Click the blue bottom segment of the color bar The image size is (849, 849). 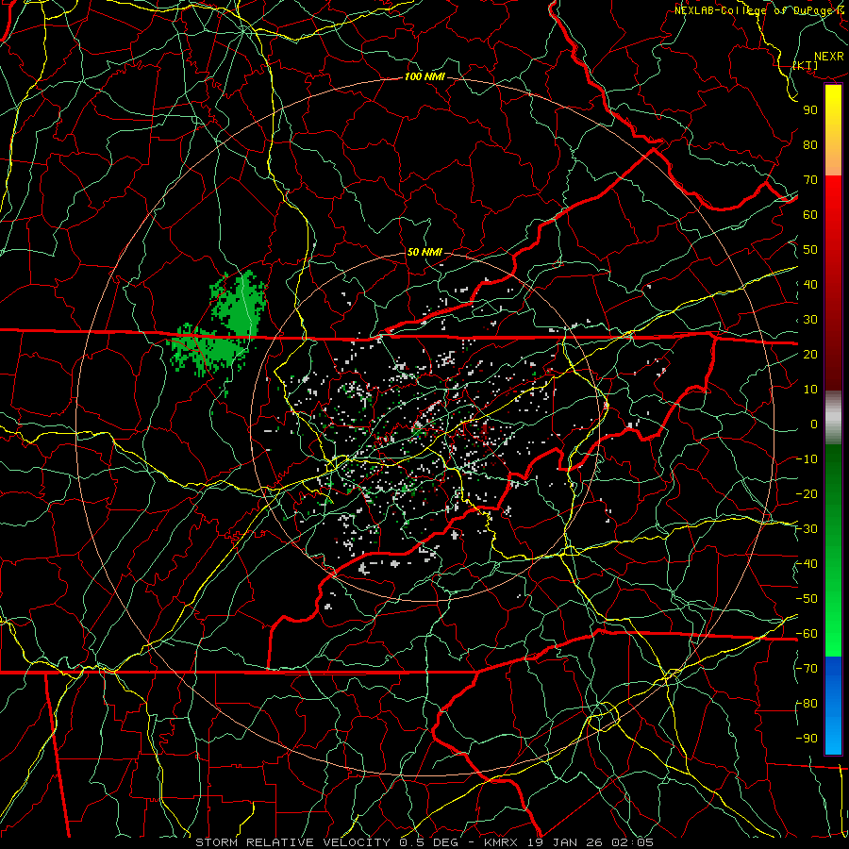[833, 706]
